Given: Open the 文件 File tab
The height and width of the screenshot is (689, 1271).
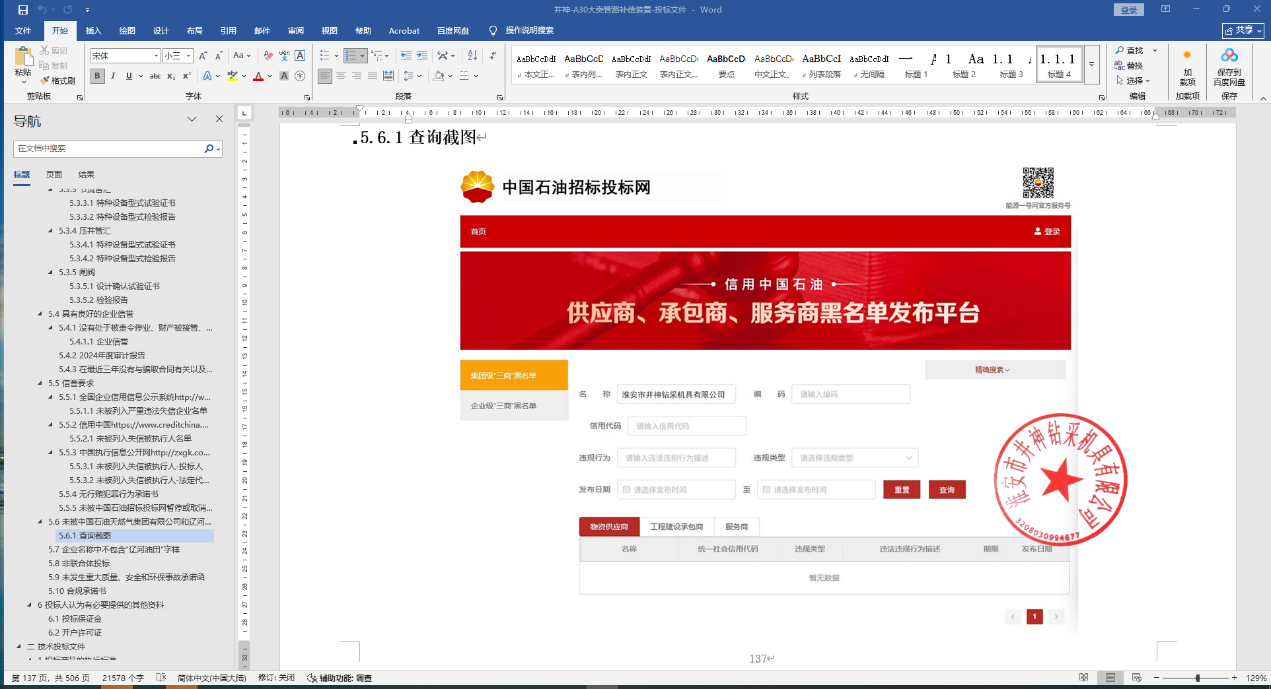Looking at the screenshot, I should (23, 30).
